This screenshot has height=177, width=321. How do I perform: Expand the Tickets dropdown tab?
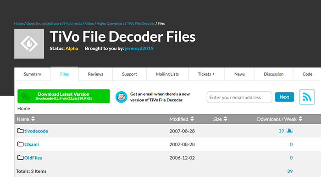(x=206, y=74)
